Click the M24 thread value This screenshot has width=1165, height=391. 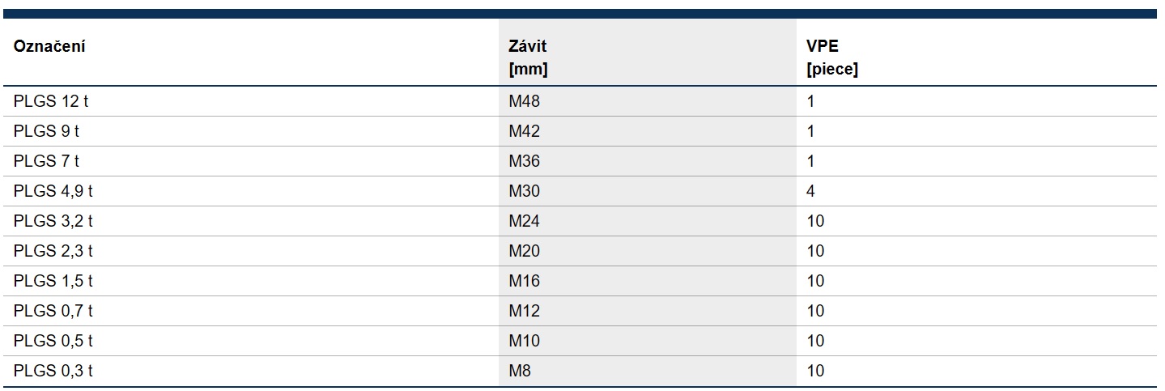coord(524,221)
